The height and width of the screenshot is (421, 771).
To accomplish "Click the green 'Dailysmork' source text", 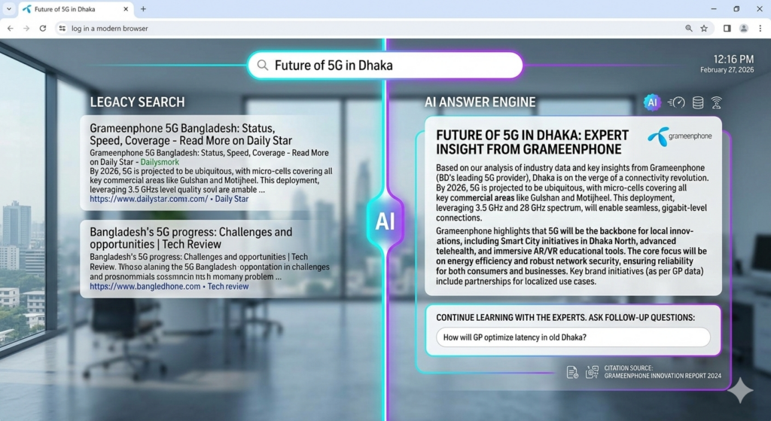I will tap(160, 162).
